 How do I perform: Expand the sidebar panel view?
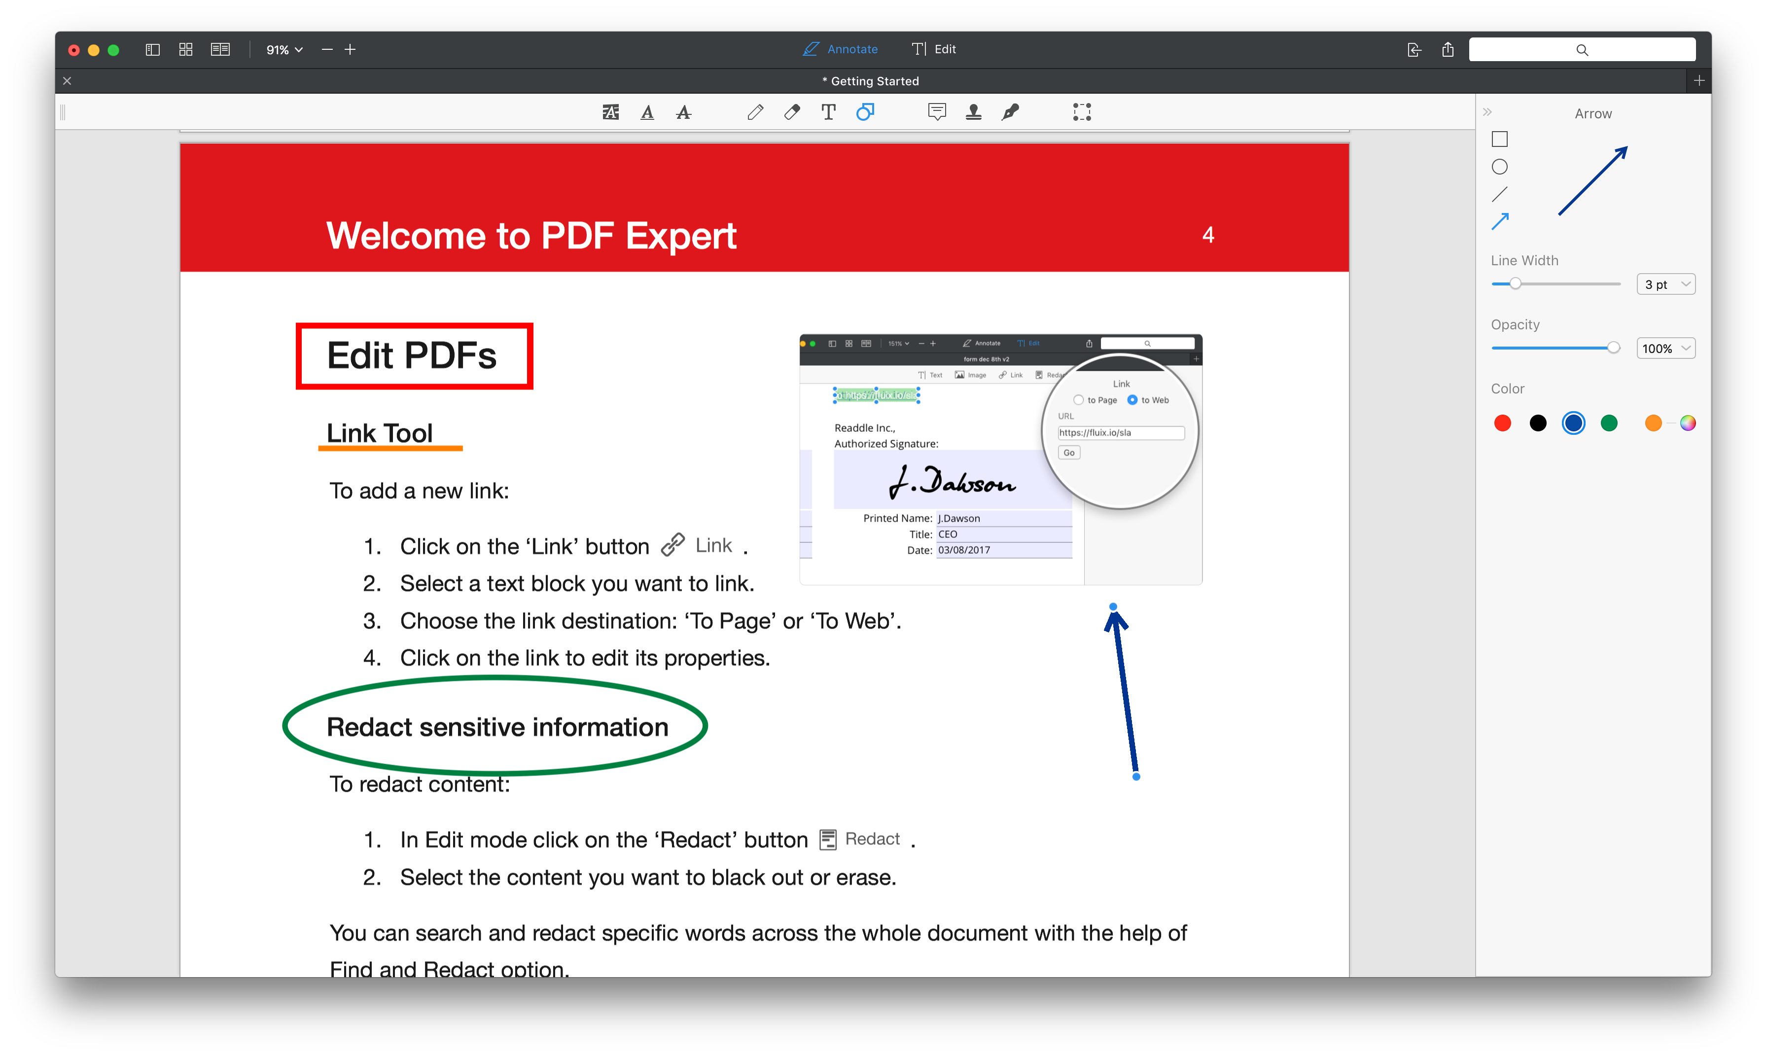(1487, 113)
